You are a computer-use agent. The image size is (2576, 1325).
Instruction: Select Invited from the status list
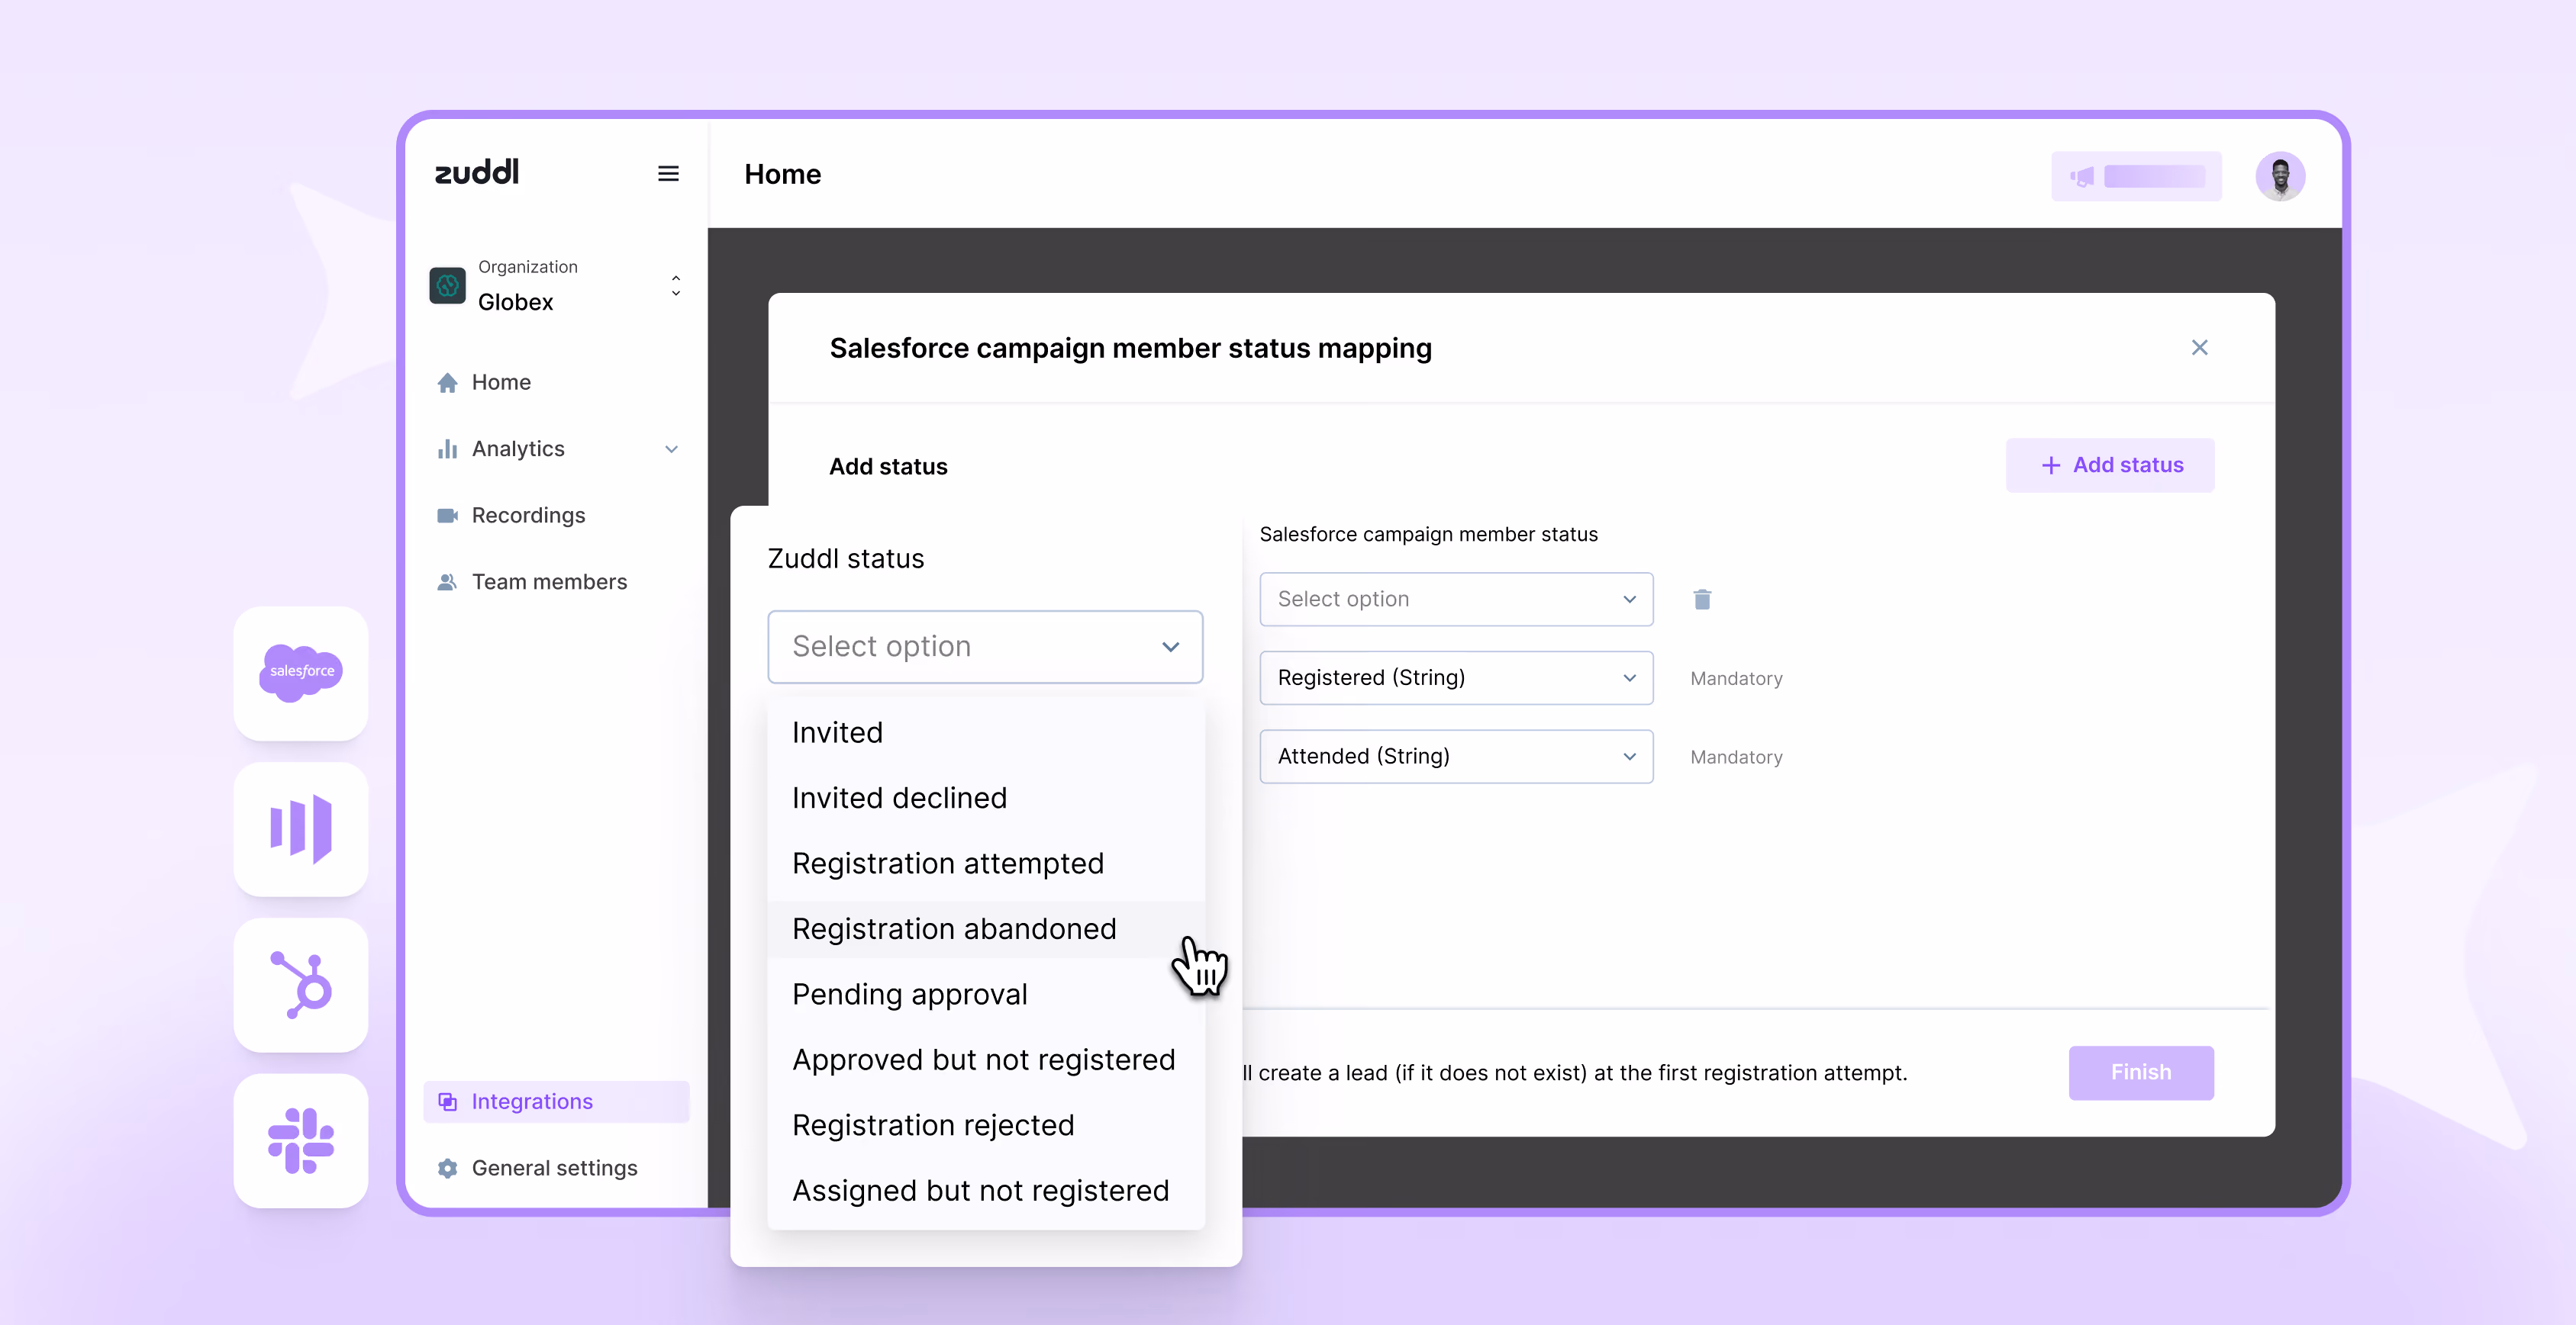(x=985, y=732)
